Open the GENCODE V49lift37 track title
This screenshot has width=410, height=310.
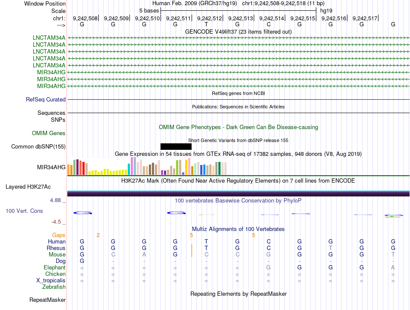click(238, 32)
